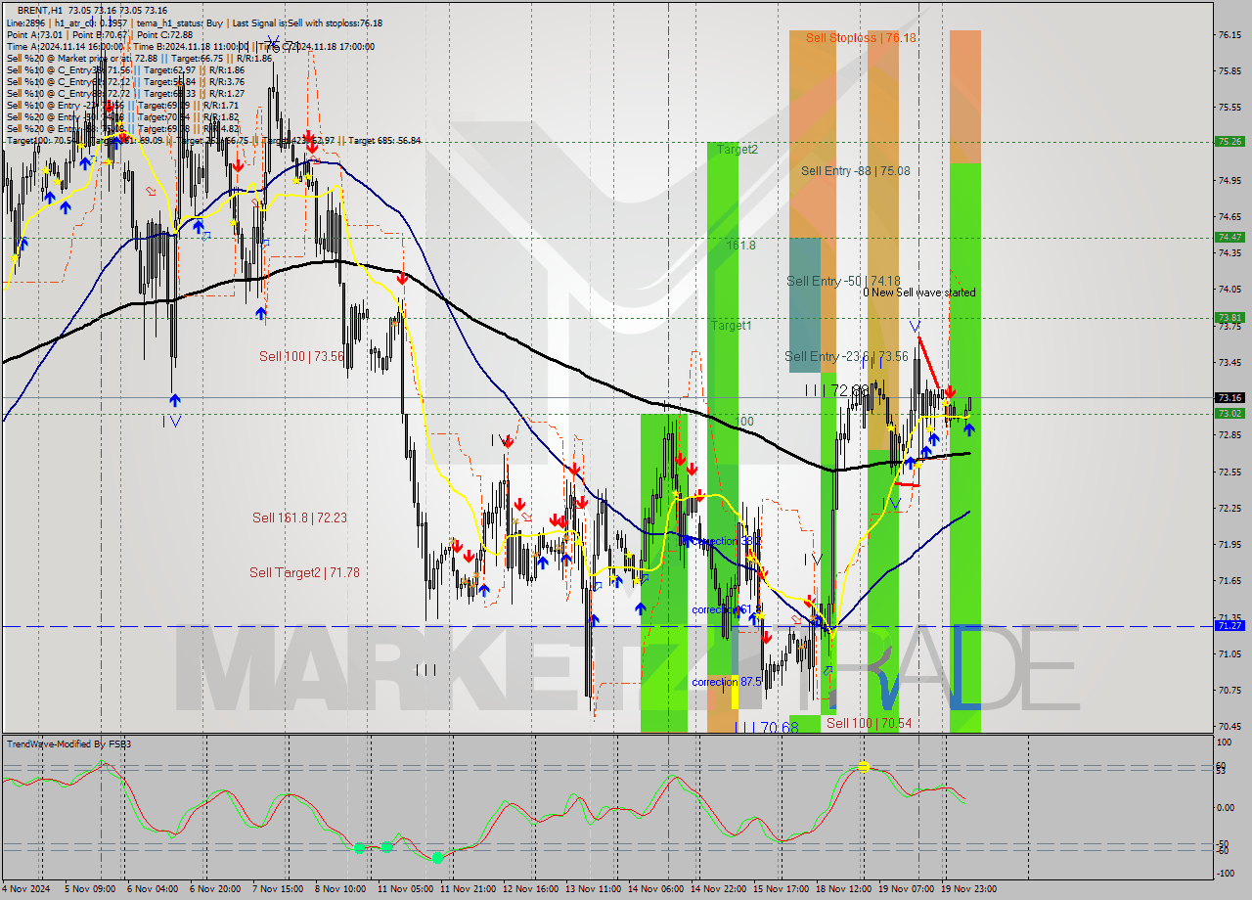
Task: Select the 'correction 61.8' label
Action: tap(726, 609)
